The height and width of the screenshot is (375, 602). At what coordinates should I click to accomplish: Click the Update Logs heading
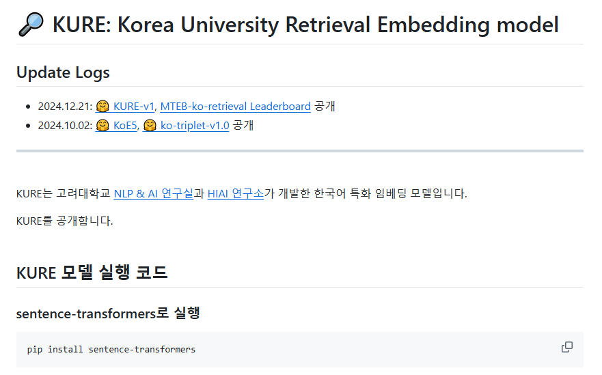coord(63,72)
